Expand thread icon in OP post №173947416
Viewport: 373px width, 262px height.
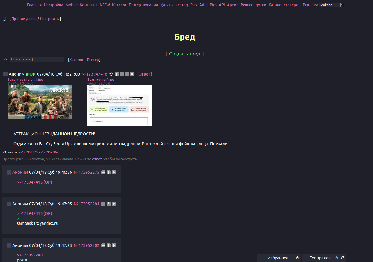(x=117, y=74)
